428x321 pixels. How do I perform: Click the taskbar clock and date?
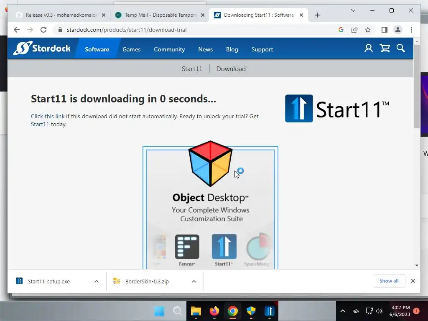pos(400,311)
